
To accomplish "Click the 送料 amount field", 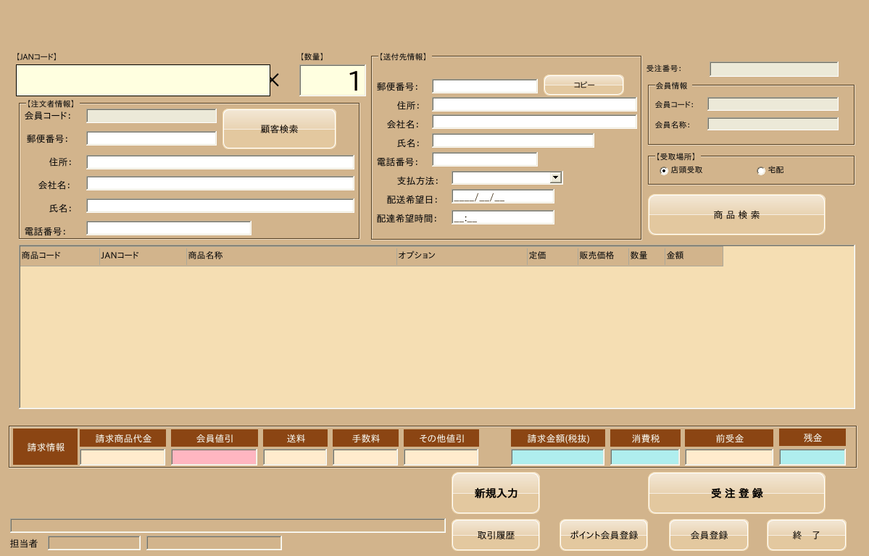I will tap(296, 458).
